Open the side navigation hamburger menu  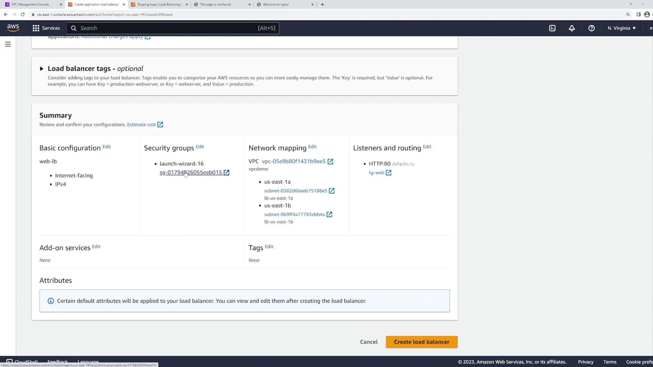(8, 44)
